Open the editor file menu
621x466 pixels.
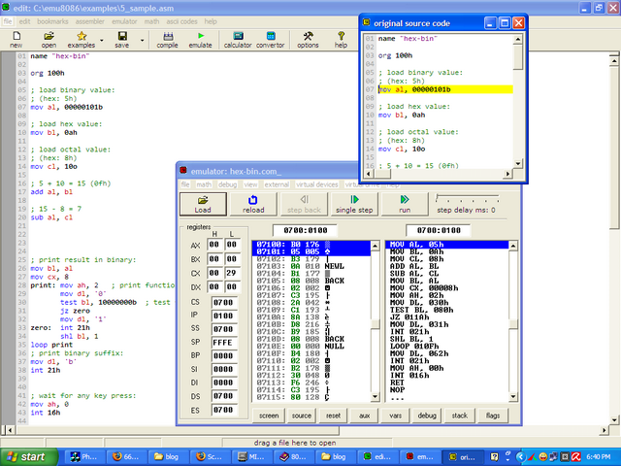[x=8, y=21]
